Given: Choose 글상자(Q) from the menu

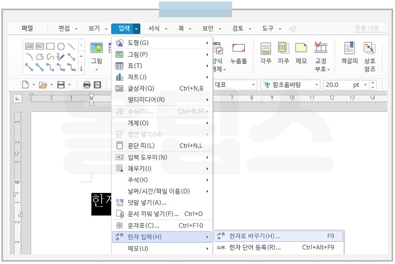Looking at the screenshot, I should pyautogui.click(x=162, y=88).
